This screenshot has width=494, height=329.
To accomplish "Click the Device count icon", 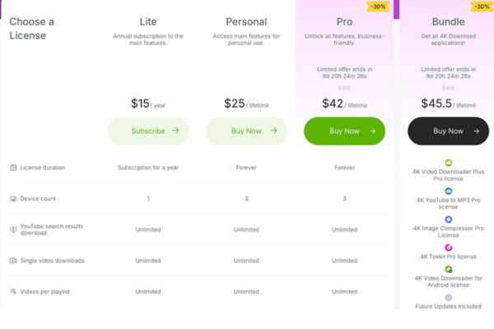I will tap(13, 198).
